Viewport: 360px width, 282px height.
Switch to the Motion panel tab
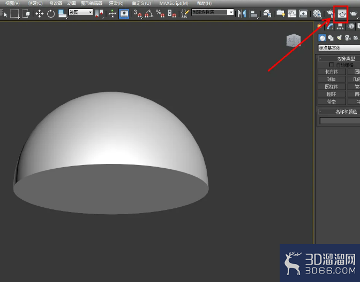click(x=350, y=27)
